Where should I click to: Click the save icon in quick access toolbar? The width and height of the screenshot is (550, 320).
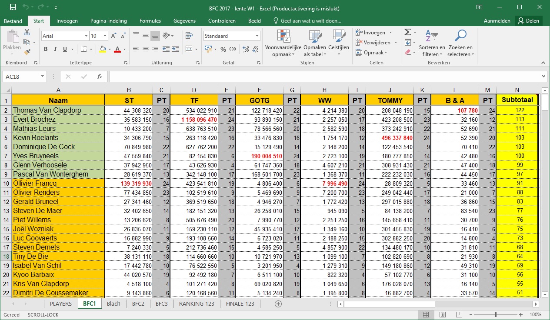(x=13, y=7)
